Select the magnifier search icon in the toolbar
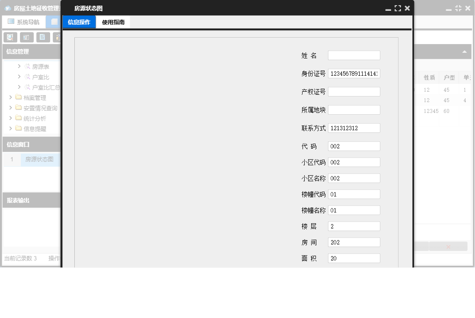This screenshot has height=318, width=475. (10, 37)
